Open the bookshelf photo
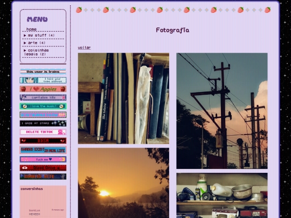The width and height of the screenshot is (291, 218). click(x=123, y=99)
